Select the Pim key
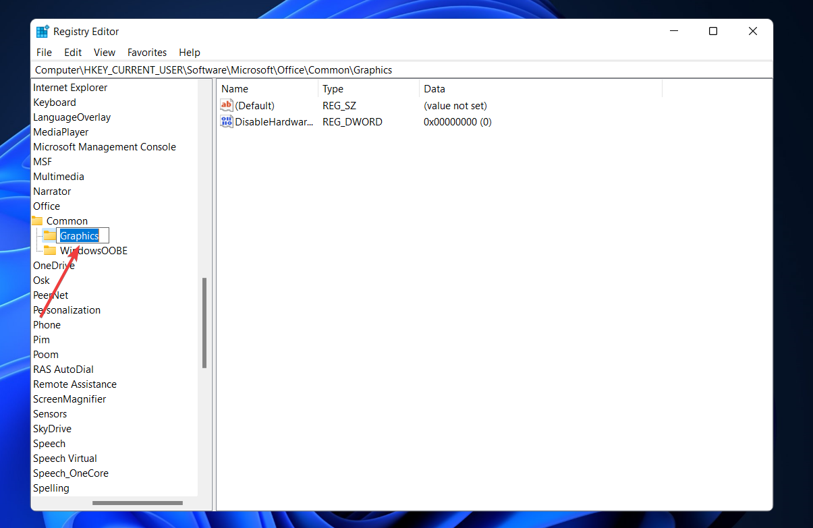This screenshot has height=528, width=813. [41, 340]
